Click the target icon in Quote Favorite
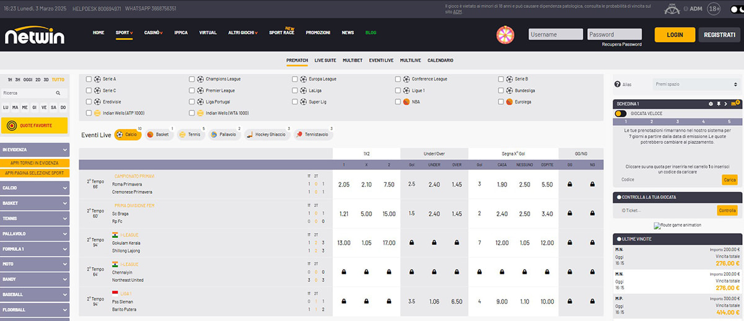The height and width of the screenshot is (321, 744). pos(11,125)
